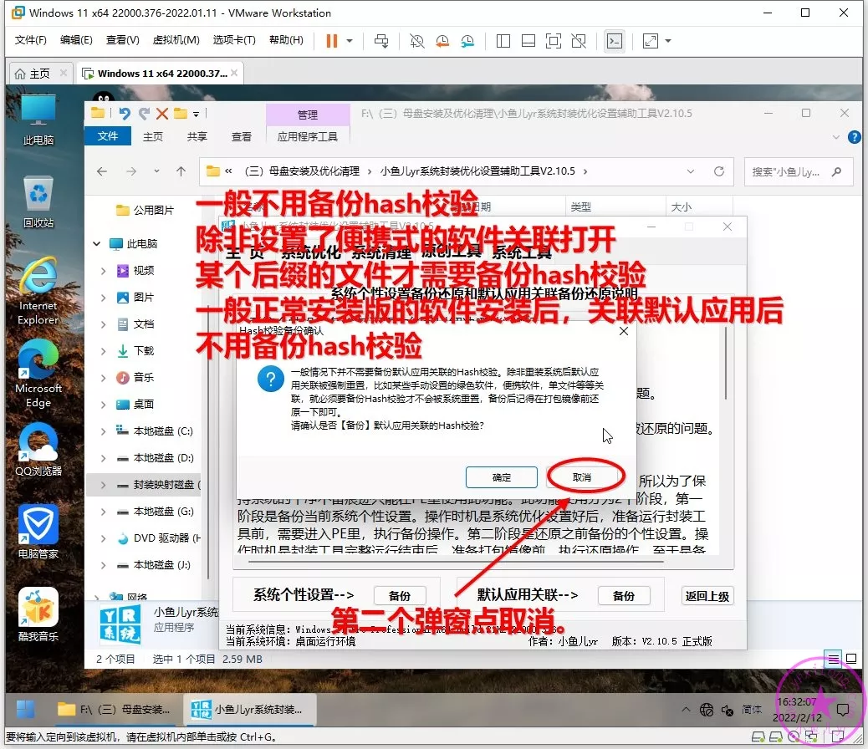Image resolution: width=868 pixels, height=749 pixels.
Task: Open the 回收站 desktop icon
Action: [38, 201]
